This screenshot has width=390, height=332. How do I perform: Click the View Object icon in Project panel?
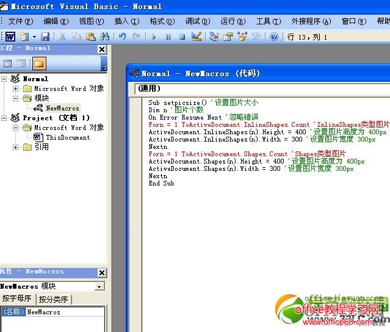21,63
